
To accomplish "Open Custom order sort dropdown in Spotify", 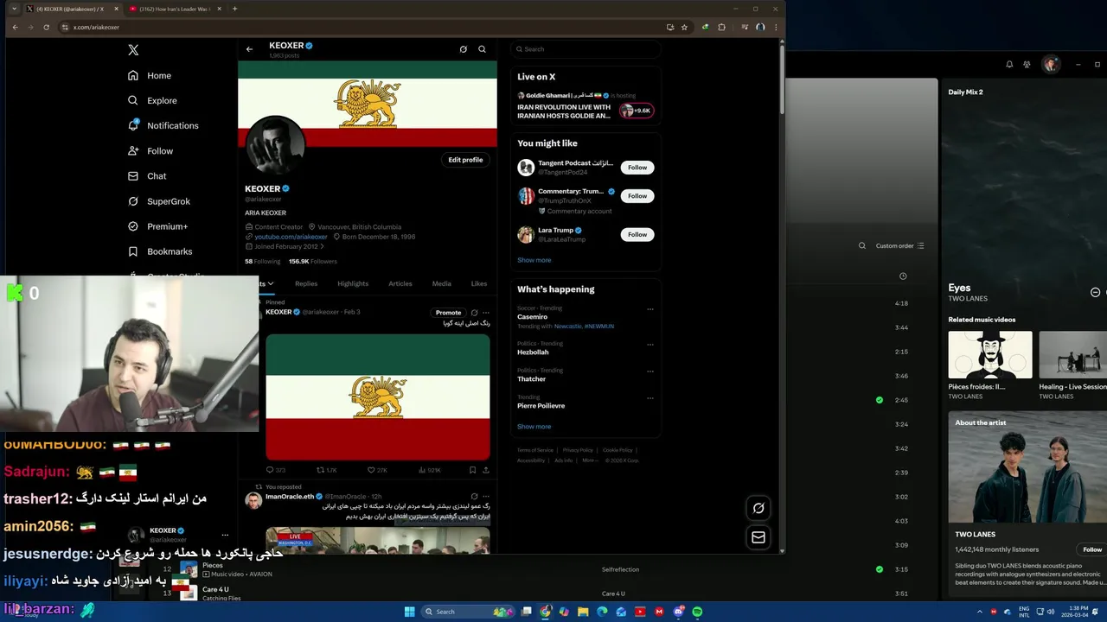I will tap(899, 245).
